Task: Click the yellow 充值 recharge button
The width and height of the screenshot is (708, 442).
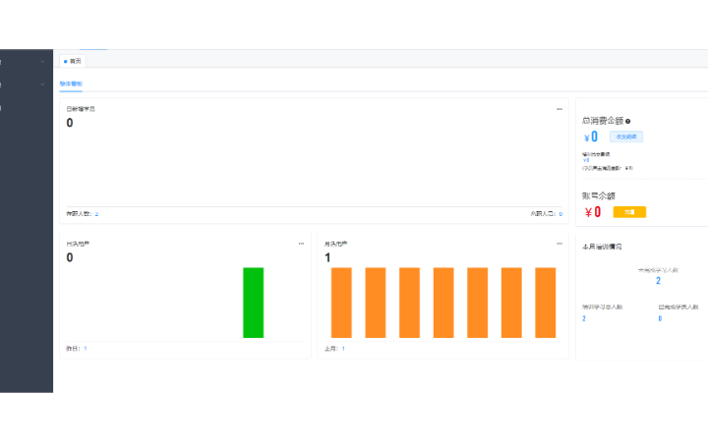Action: coord(629,212)
